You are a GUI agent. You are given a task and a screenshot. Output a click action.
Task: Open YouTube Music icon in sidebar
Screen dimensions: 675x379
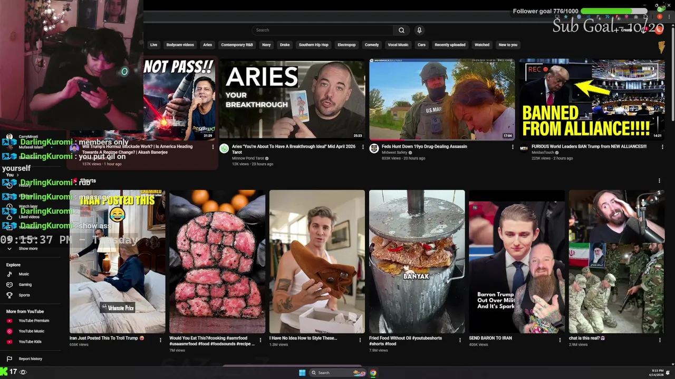point(9,331)
